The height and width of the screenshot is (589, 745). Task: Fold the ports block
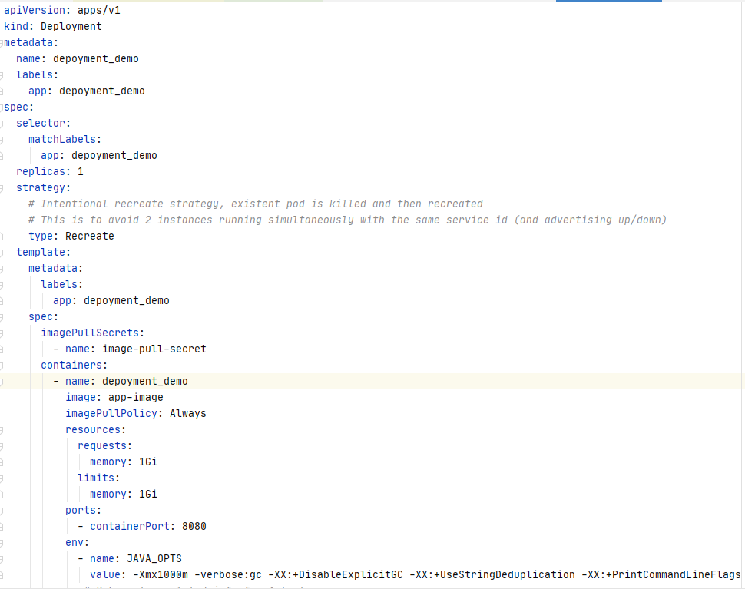click(x=4, y=510)
